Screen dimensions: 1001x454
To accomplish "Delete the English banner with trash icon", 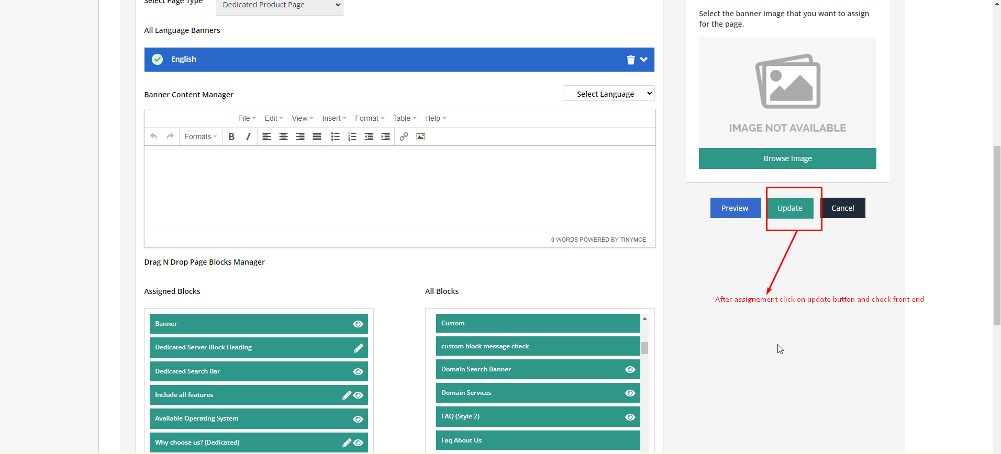I will pos(631,60).
